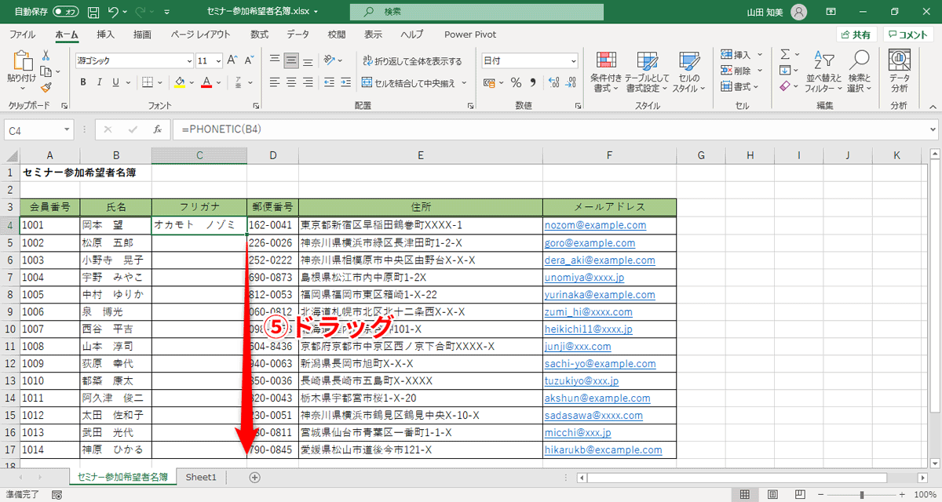Viewport: 942px width, 502px height.
Task: Apply the percent style (%) format
Action: 516,81
